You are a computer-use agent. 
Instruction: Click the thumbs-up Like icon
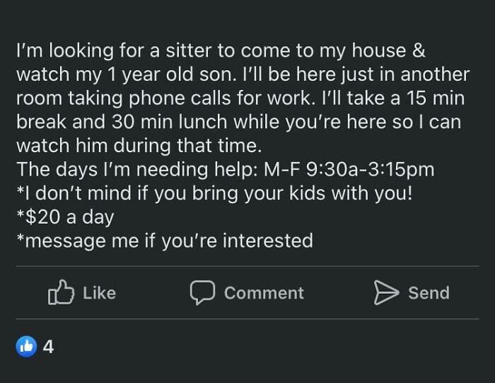(x=62, y=292)
